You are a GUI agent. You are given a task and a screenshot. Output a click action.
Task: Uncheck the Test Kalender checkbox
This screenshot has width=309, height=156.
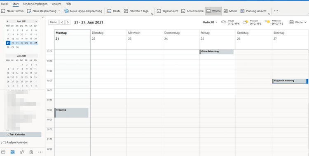[x=7, y=134]
